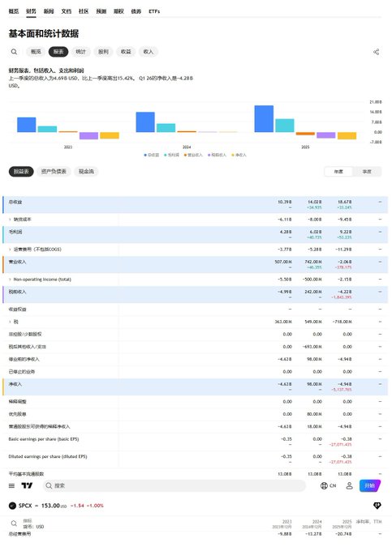The image size is (392, 551).
Task: Click the 税前收入 row label
Action: coord(17,292)
